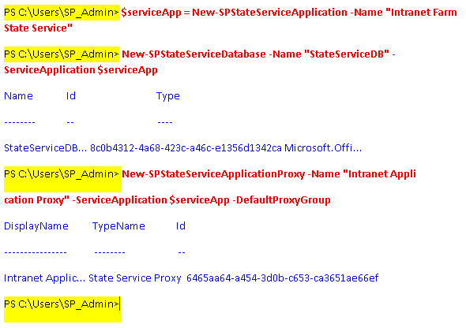Click the StateServiceDB... output value
Viewport: 466px width, 328px height.
point(45,147)
